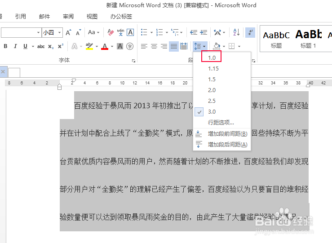Choose 1.0 line spacing from menu

point(222,58)
